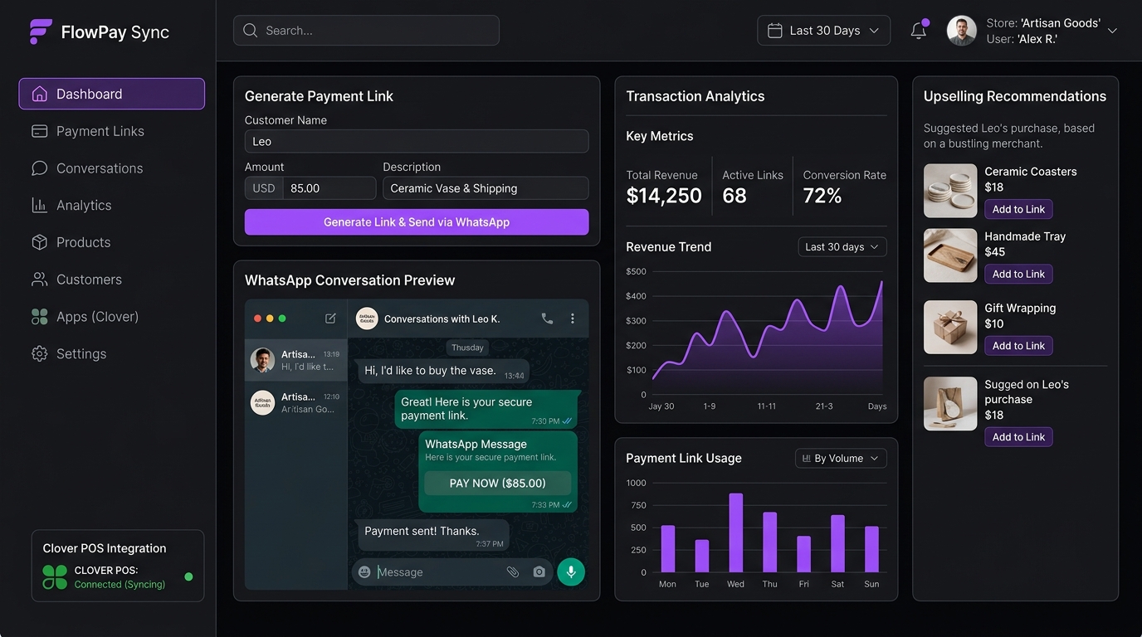Add Gift Wrapping to link
This screenshot has width=1142, height=637.
pos(1018,346)
